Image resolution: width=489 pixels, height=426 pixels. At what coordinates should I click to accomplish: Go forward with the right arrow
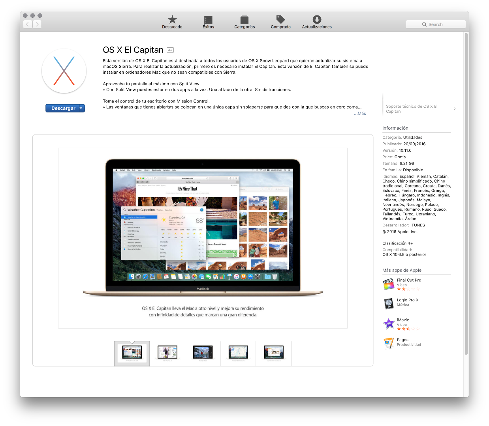(37, 24)
